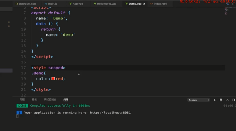Click the DONE badge in the terminal
Screen dimensions: 236x131
coord(22,106)
